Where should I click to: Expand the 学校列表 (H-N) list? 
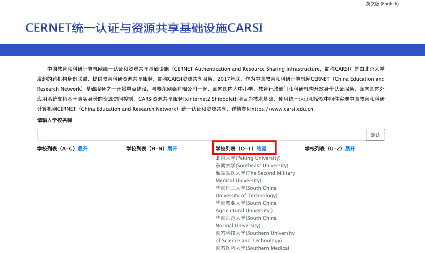[x=172, y=149]
